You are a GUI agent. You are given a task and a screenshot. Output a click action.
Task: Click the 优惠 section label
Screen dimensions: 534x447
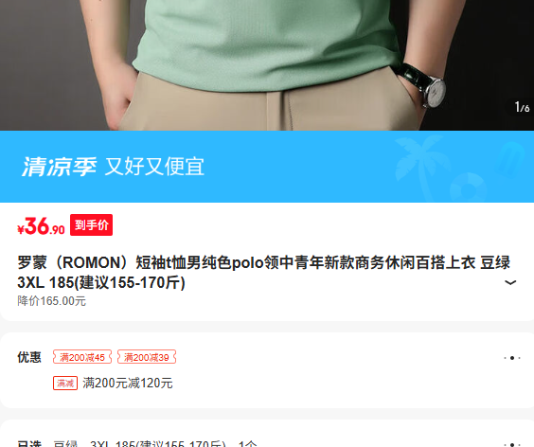point(29,357)
